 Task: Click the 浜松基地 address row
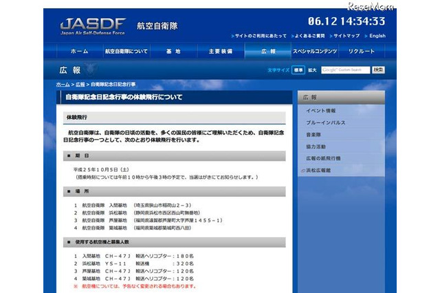(x=137, y=213)
